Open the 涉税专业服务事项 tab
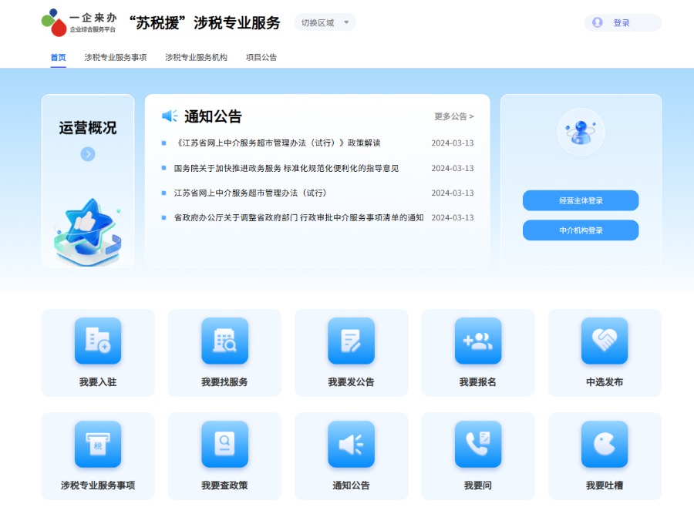The image size is (694, 514). pyautogui.click(x=116, y=58)
